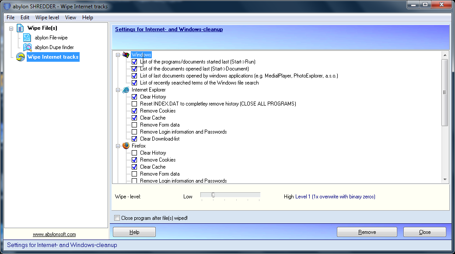Enable Clear History under Firefox
The image size is (455, 254).
tap(134, 153)
